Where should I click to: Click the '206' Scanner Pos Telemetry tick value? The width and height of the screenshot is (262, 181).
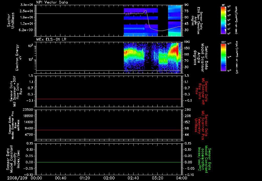click(188, 116)
